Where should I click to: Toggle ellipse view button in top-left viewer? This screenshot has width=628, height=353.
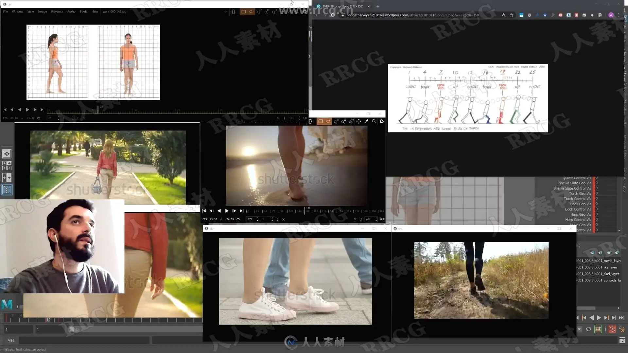251,12
